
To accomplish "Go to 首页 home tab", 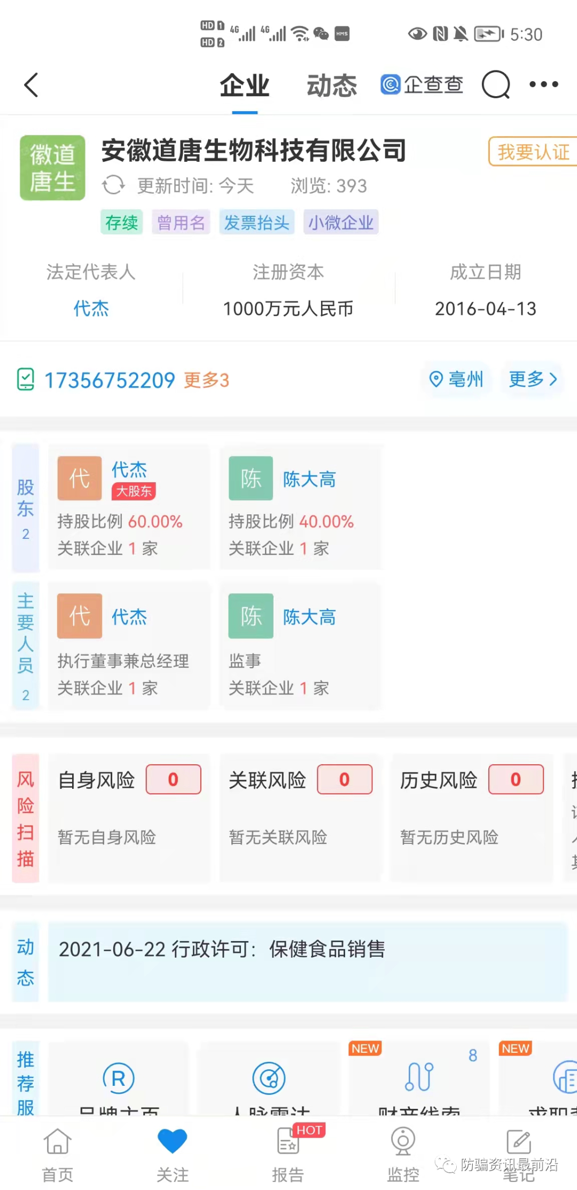I will (x=58, y=1154).
